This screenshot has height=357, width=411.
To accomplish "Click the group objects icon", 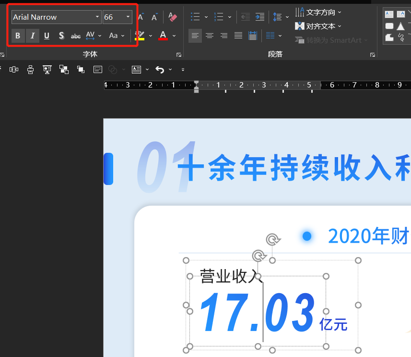I will 64,70.
